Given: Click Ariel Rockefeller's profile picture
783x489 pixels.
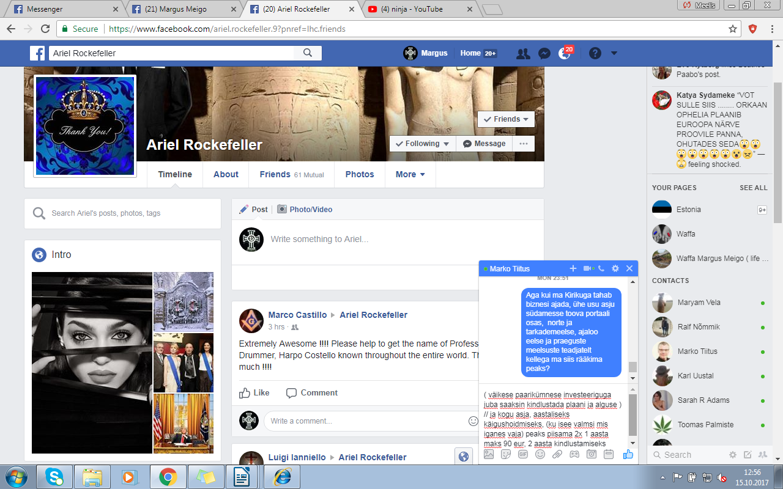Looking at the screenshot, I should (85, 126).
